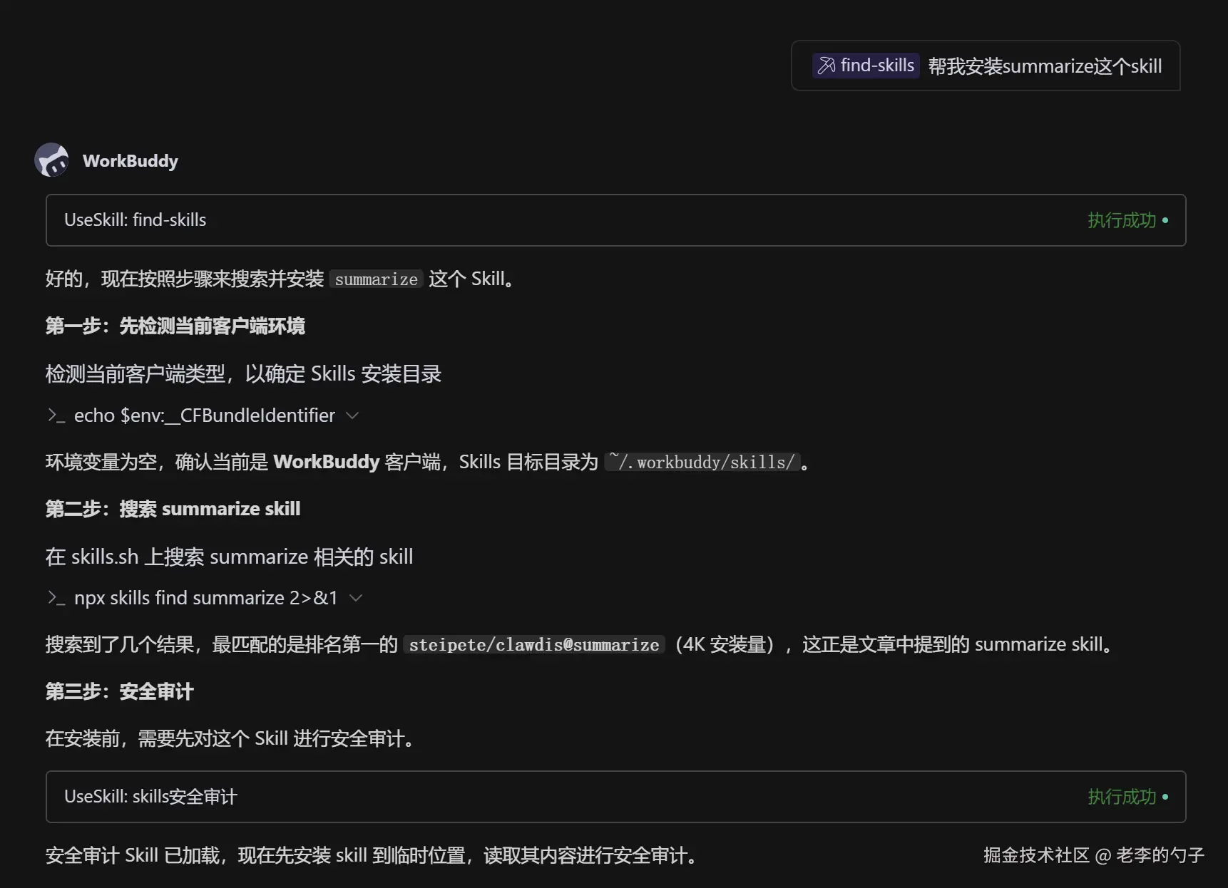
Task: Click text 好的，现在按照步骤来搜索并安装
Action: click(185, 279)
